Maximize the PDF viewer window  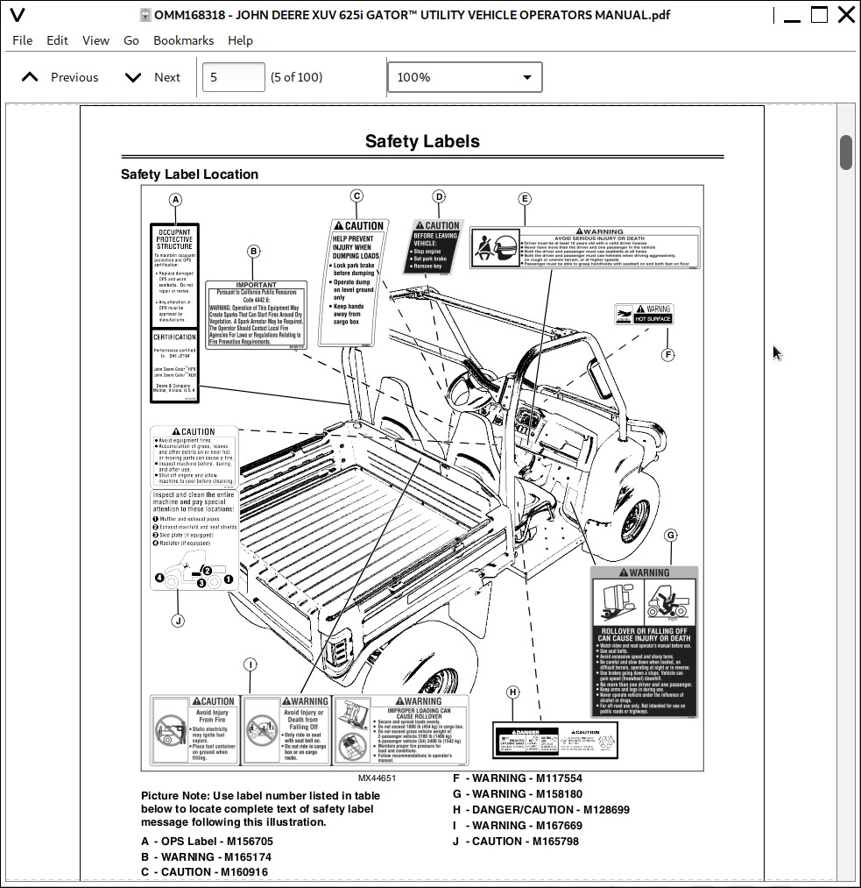(819, 15)
